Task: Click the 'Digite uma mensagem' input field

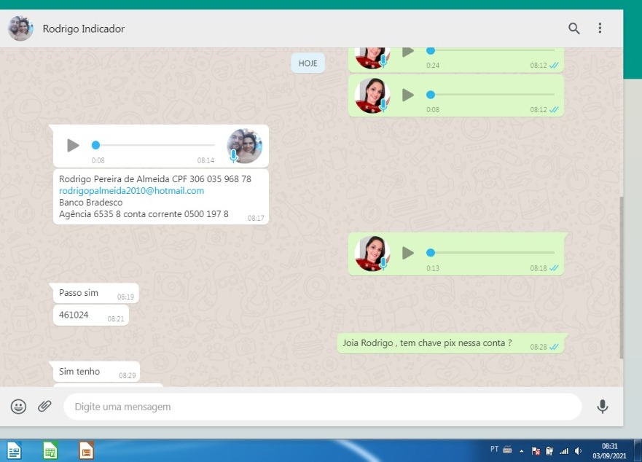Action: click(x=321, y=407)
